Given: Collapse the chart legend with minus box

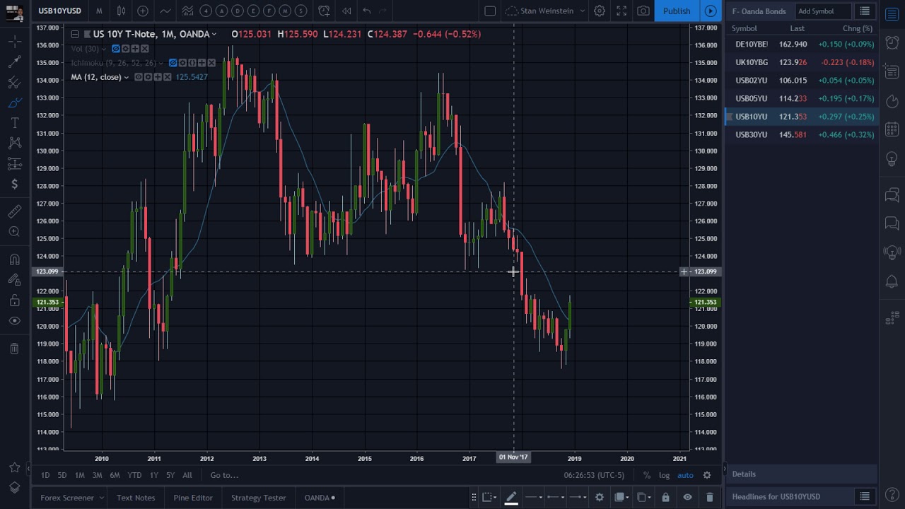Looking at the screenshot, I should tap(74, 34).
